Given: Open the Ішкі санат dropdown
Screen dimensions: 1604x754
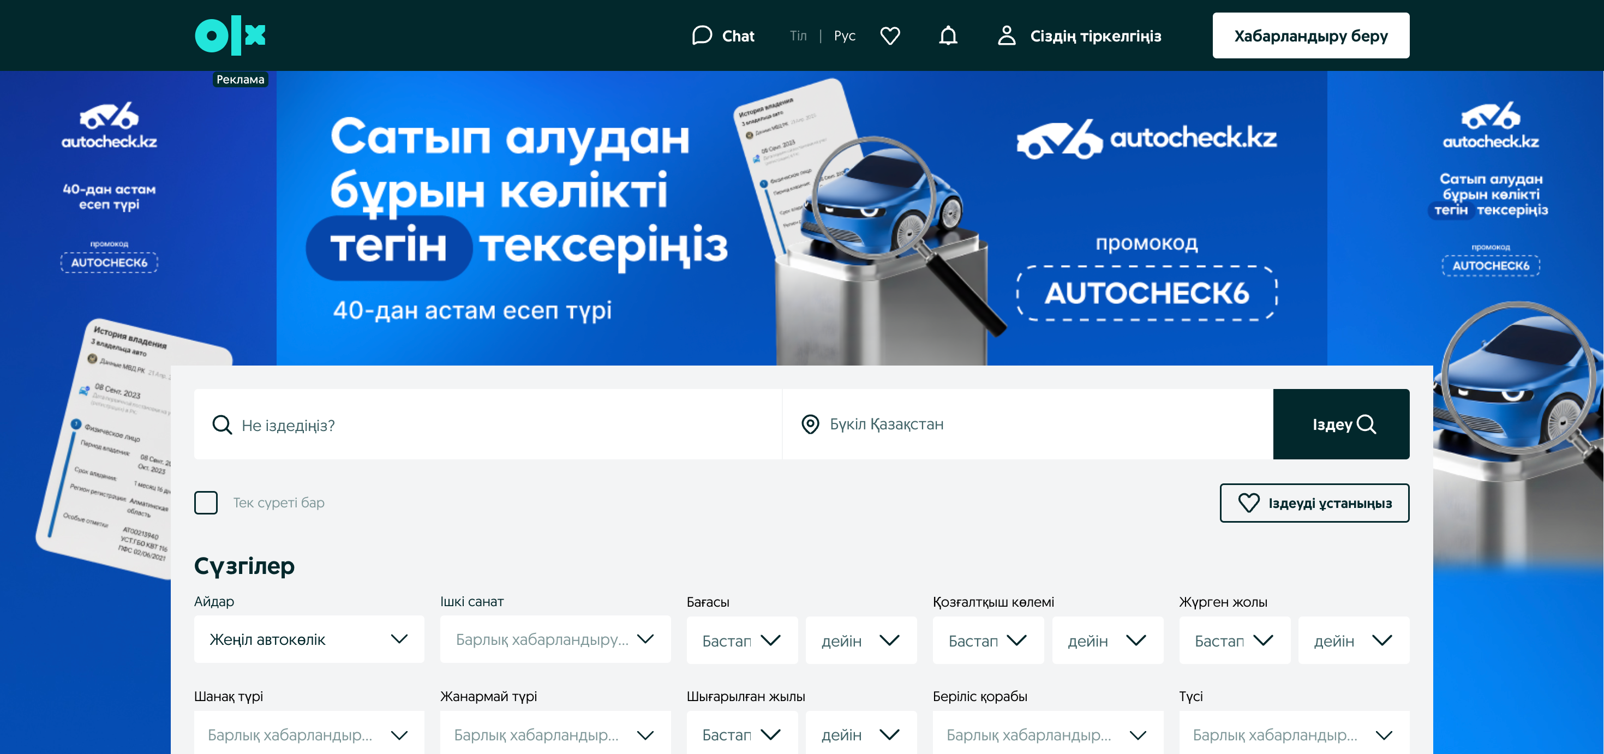Looking at the screenshot, I should [x=555, y=639].
